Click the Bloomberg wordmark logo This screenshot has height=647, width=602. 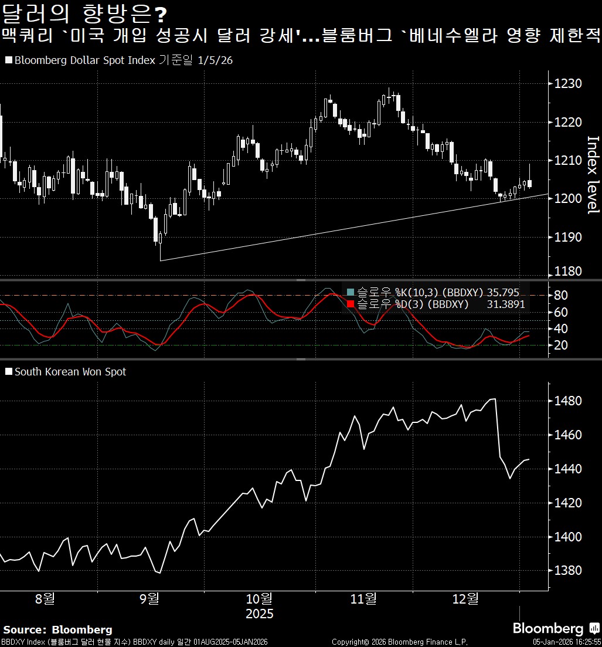pyautogui.click(x=546, y=628)
